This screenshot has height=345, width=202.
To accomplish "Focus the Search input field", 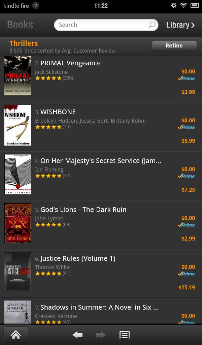I will coord(106,25).
